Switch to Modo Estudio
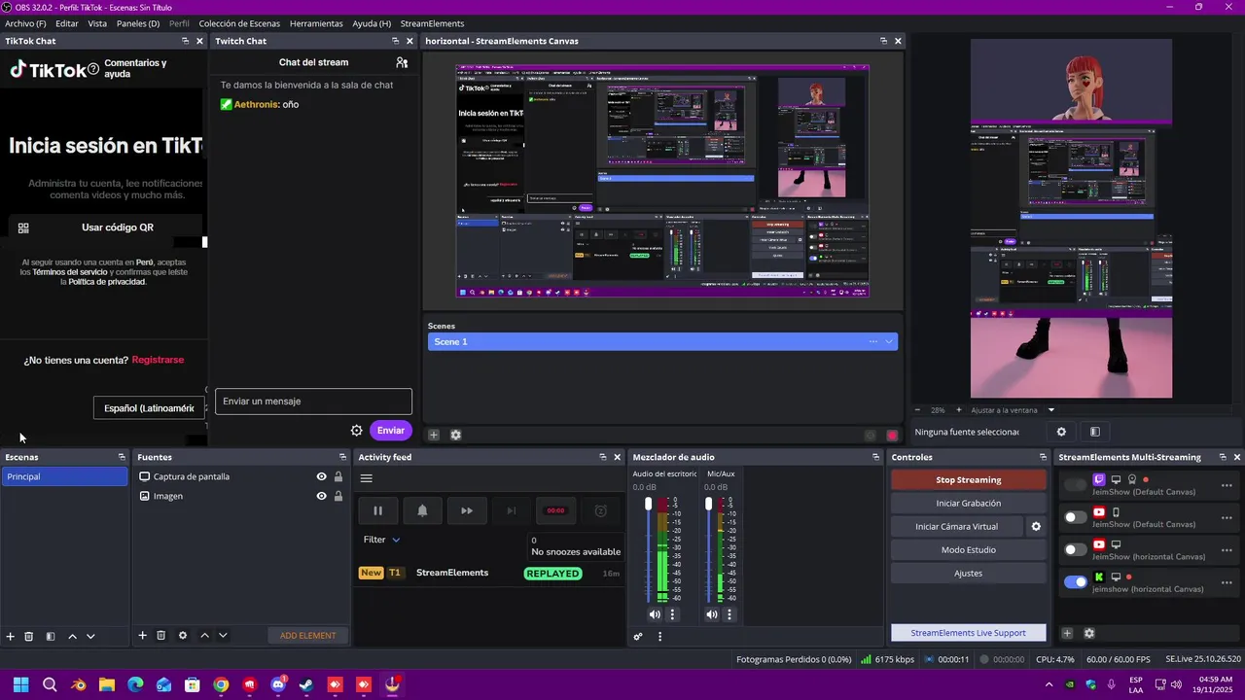This screenshot has height=700, width=1245. 969,550
